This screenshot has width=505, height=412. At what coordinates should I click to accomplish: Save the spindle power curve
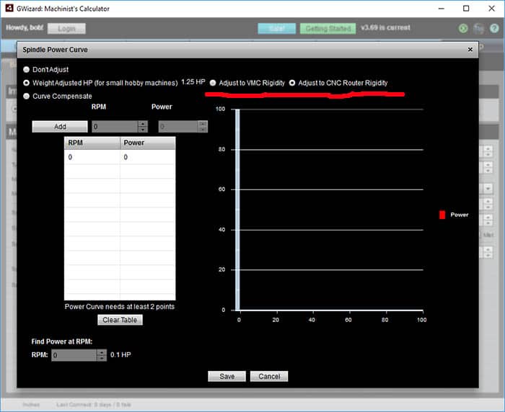pos(227,376)
